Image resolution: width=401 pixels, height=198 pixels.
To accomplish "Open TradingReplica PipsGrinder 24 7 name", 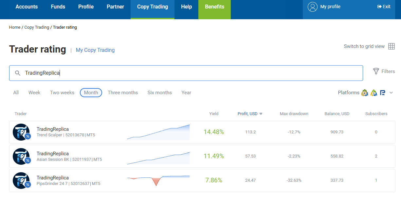I will pos(53,178).
